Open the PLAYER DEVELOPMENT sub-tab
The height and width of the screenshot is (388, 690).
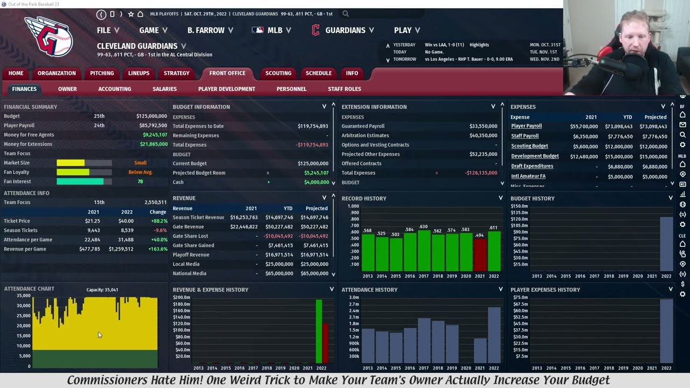pos(226,89)
